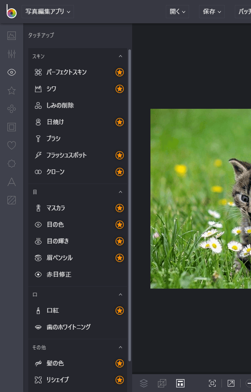Screen dimensions: 251x392
Task: Open the Textures hatched sidebar icon
Action: [x=12, y=200]
